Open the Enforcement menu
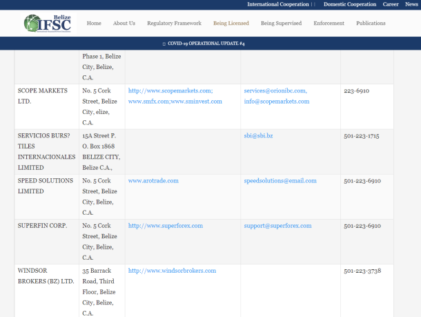Screen dimensions: 421x317 coord(329,23)
